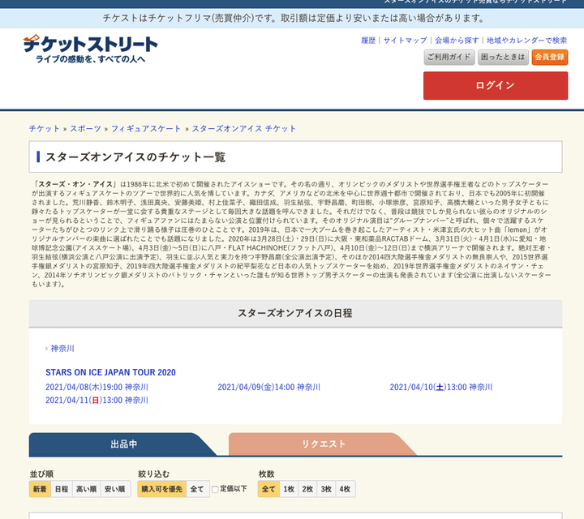Select the 全て filter under 絞り込む
Viewport: 584px width, 519px height.
(x=197, y=489)
